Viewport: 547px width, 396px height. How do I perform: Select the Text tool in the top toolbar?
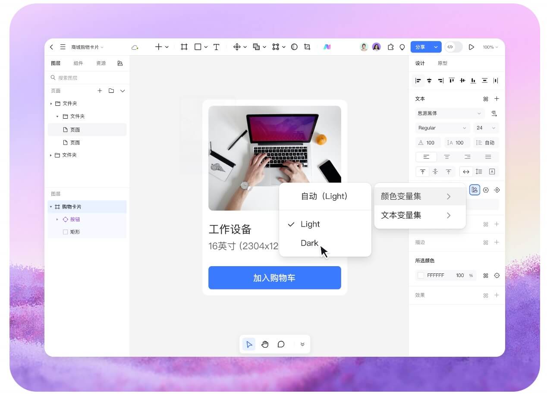coord(216,47)
